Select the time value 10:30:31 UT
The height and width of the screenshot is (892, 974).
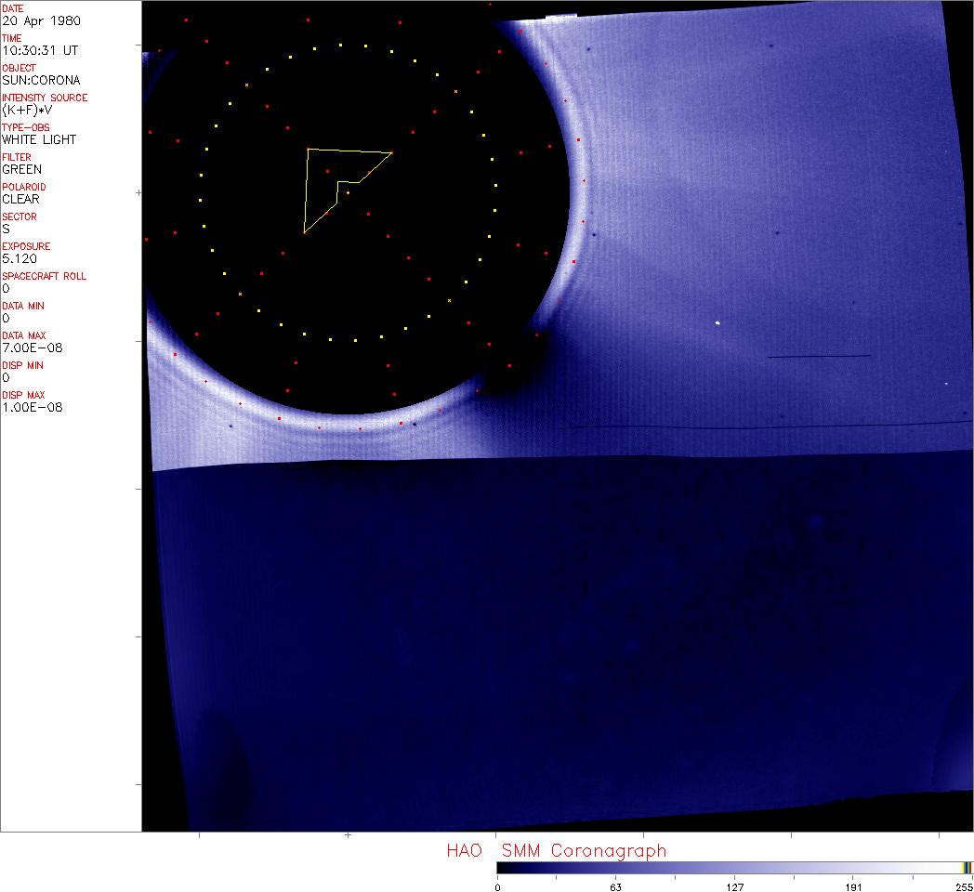click(x=39, y=50)
